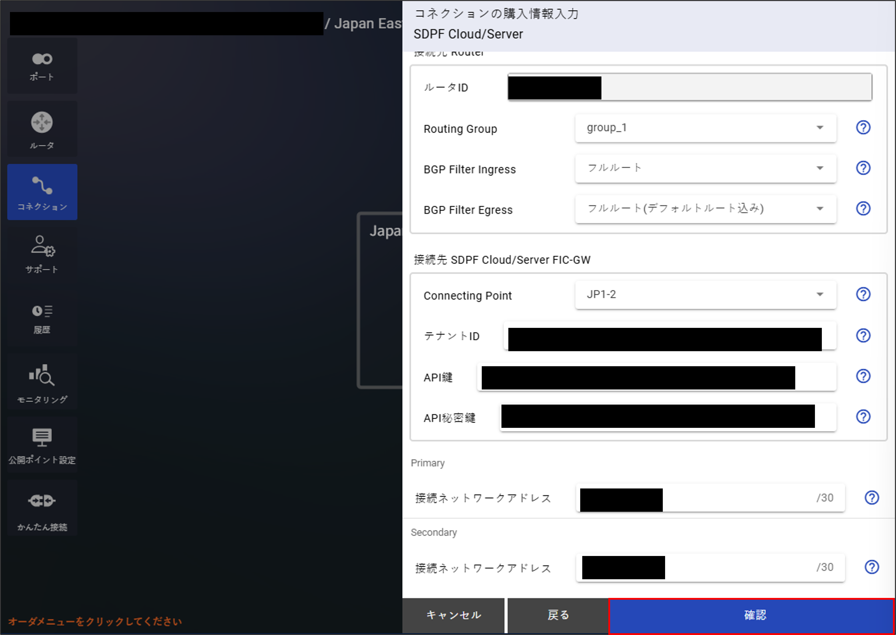Click the 'Secondary' section label
Image resolution: width=896 pixels, height=635 pixels.
(x=433, y=532)
